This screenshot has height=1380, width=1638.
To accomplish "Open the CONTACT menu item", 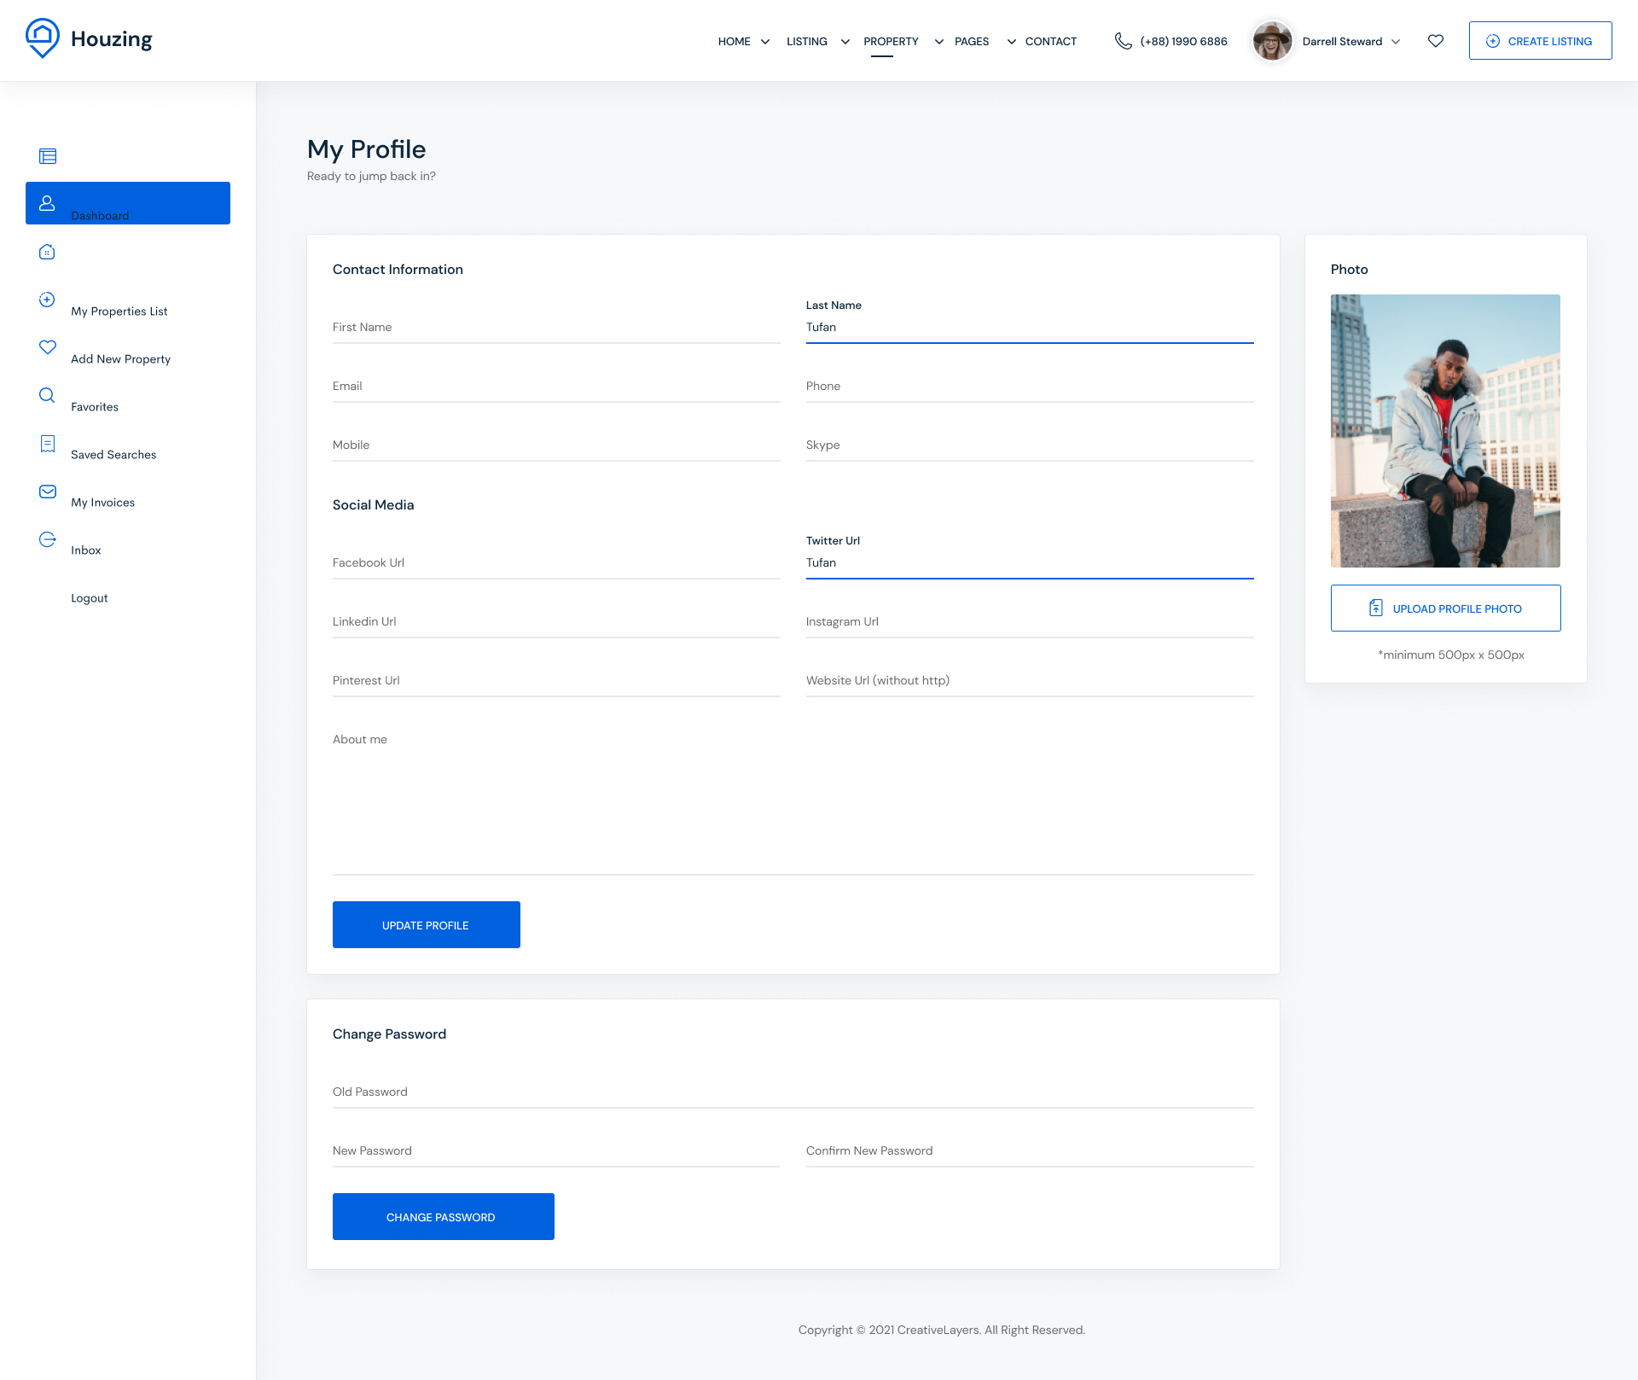I will [x=1050, y=42].
